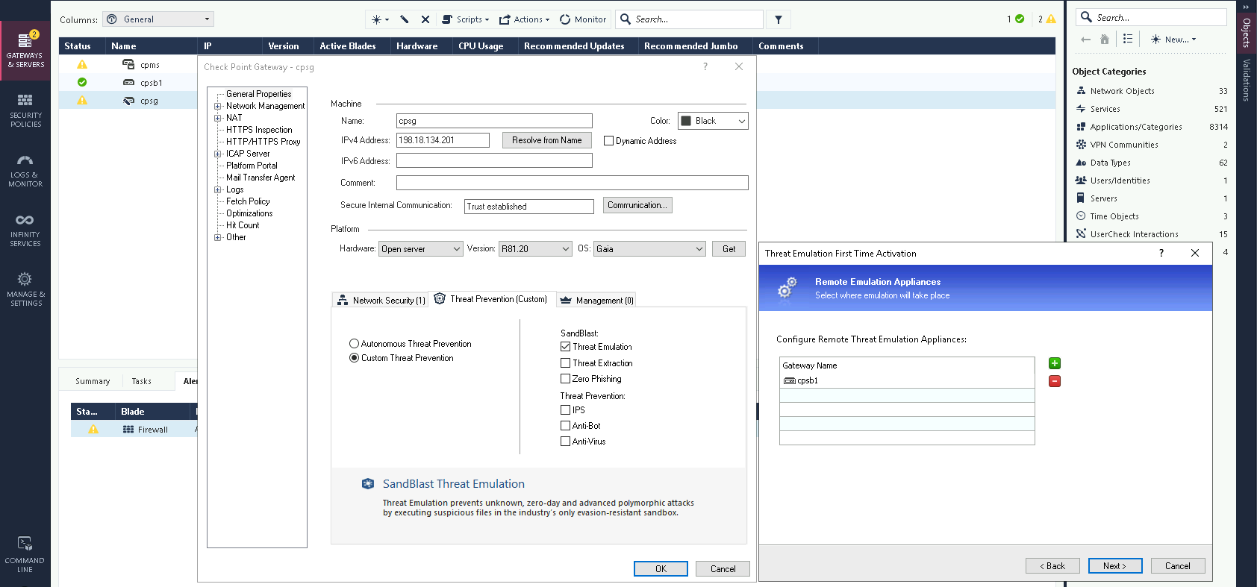The image size is (1257, 587).
Task: Select Autonomous Threat Prevention radio button
Action: click(355, 344)
